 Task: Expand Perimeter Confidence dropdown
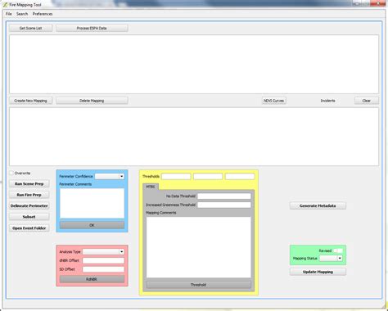pyautogui.click(x=110, y=176)
